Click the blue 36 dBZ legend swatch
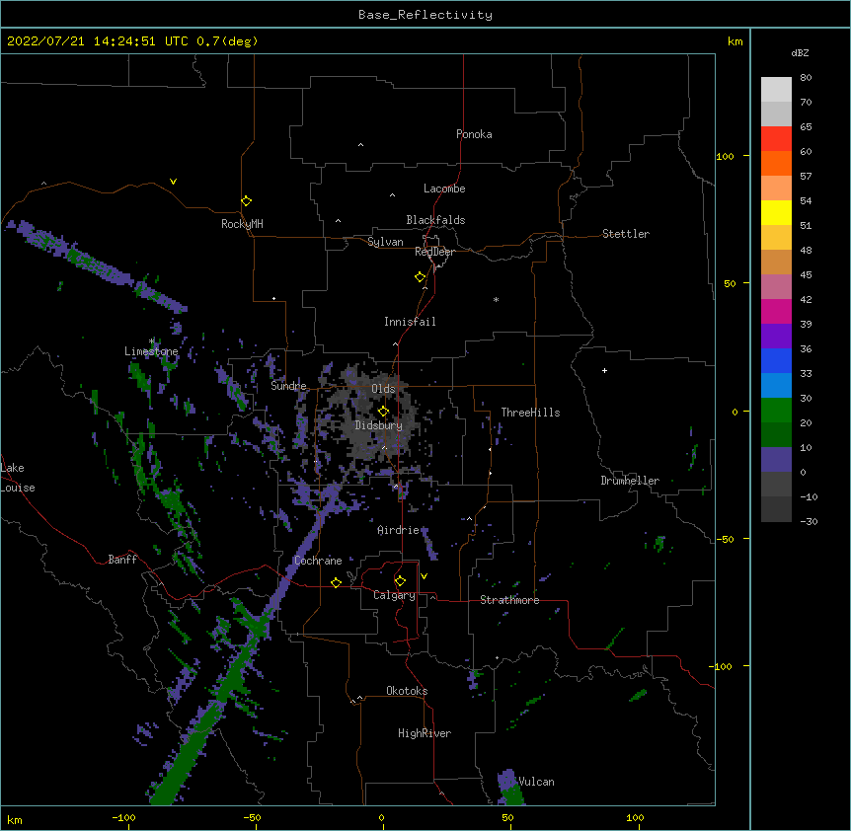The width and height of the screenshot is (851, 831). pos(776,360)
